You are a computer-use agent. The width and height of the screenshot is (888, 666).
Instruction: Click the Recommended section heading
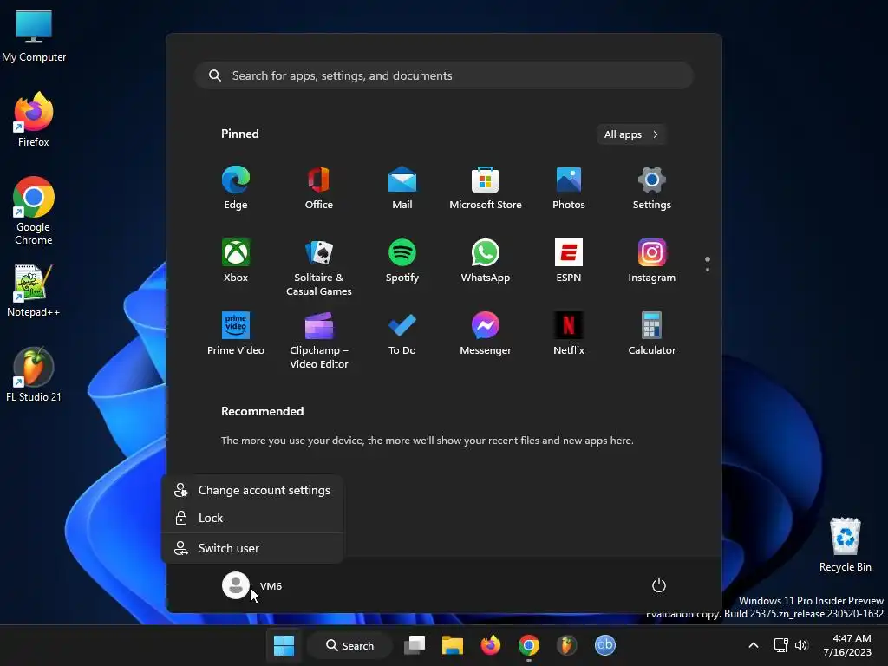[262, 412]
